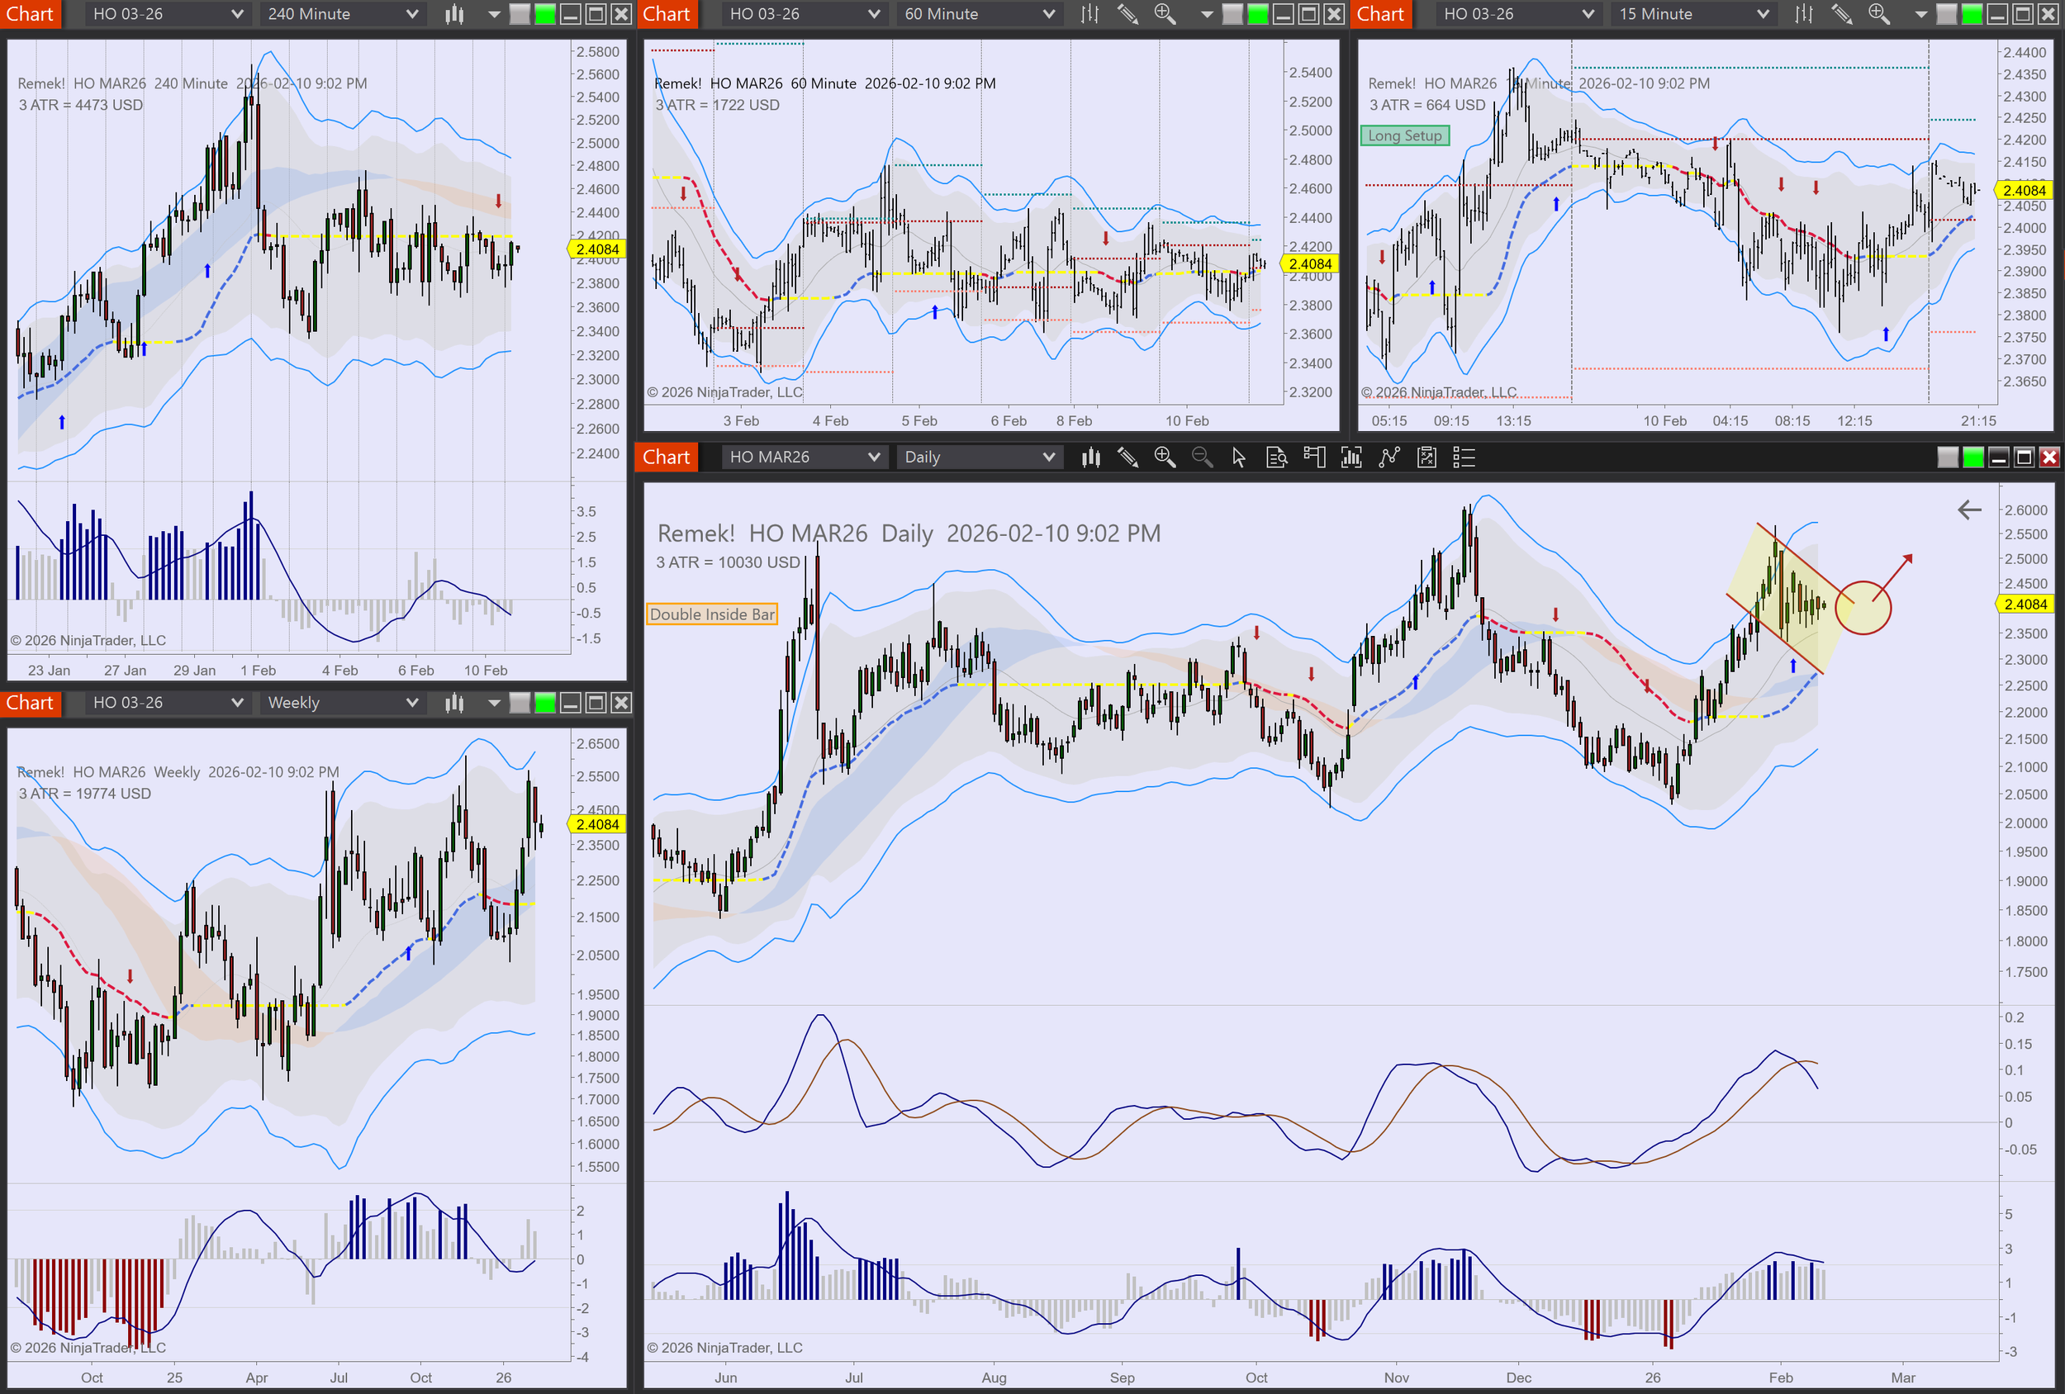Click the Long Setup label on the 15 Minute chart

[x=1405, y=136]
